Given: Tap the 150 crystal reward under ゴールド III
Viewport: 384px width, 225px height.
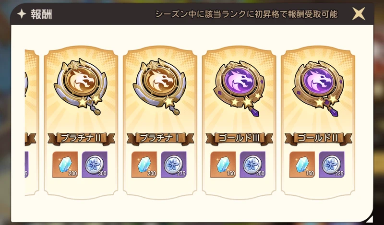Looking at the screenshot, I should click(223, 165).
